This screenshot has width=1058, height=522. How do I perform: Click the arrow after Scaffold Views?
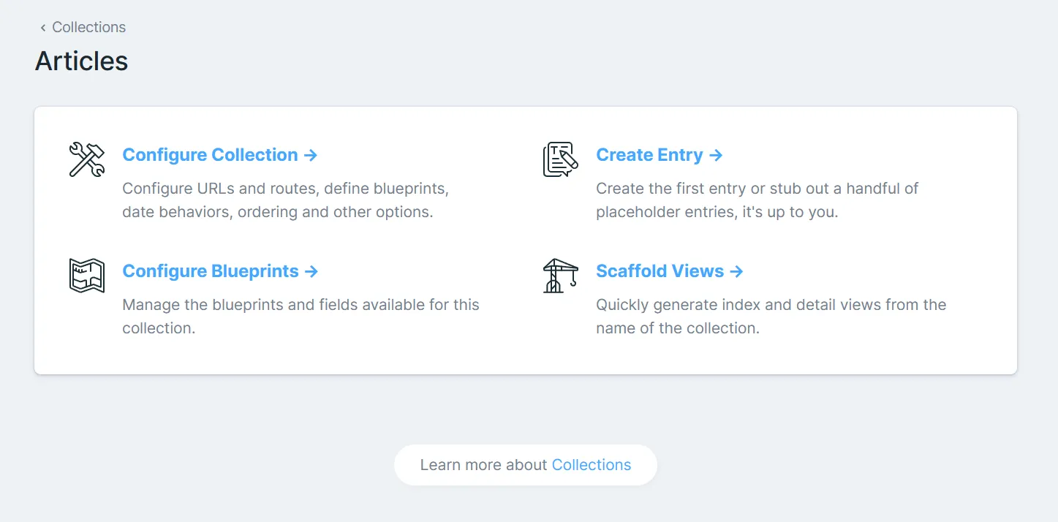point(736,271)
